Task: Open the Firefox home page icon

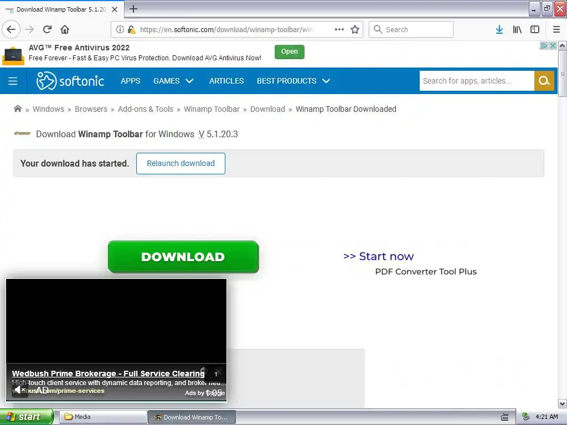Action: (x=65, y=29)
